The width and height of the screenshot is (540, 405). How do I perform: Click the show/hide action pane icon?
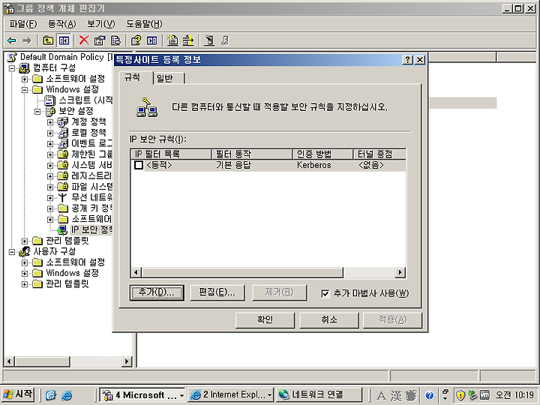tap(151, 40)
